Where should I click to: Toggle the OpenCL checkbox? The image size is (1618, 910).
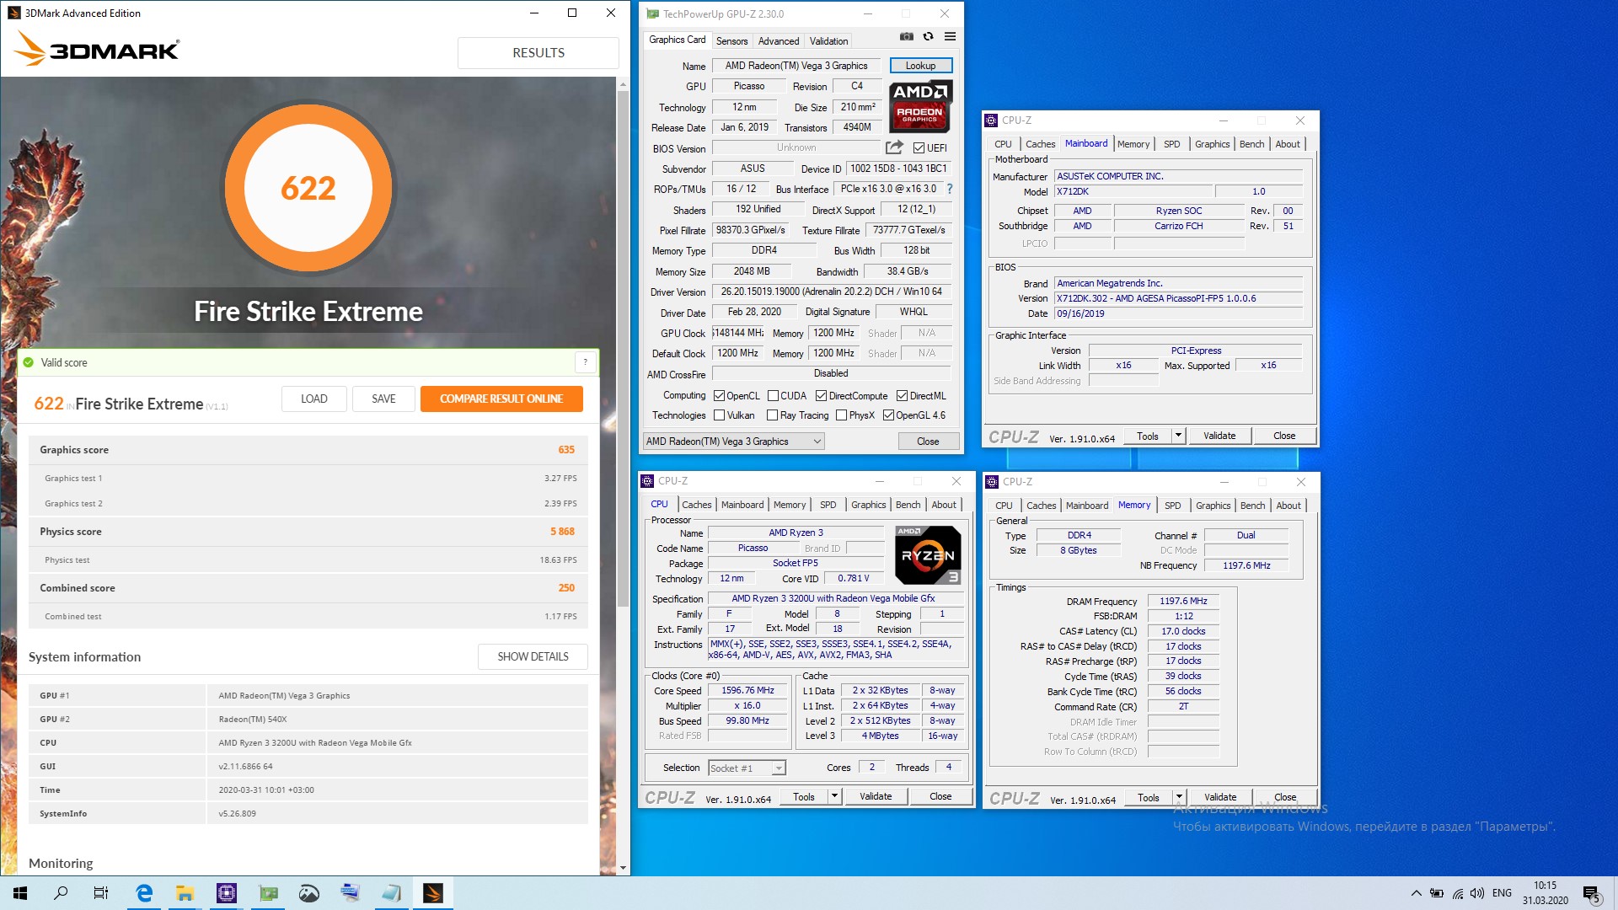tap(719, 396)
